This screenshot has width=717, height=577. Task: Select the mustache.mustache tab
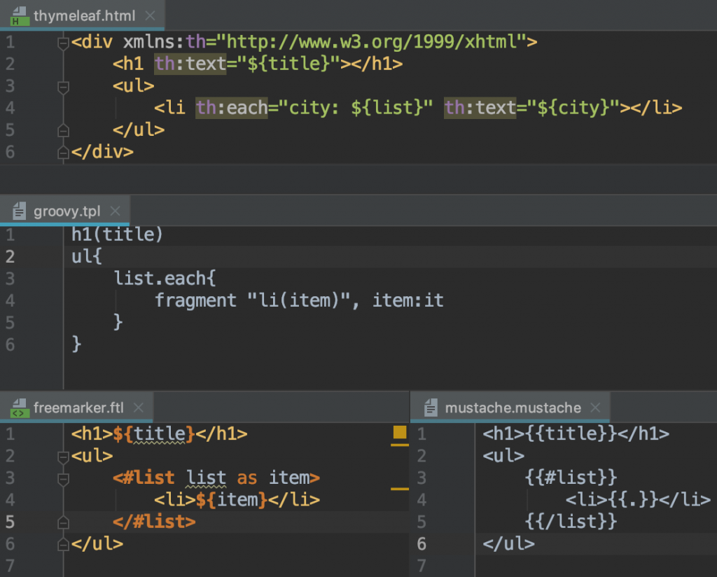510,408
